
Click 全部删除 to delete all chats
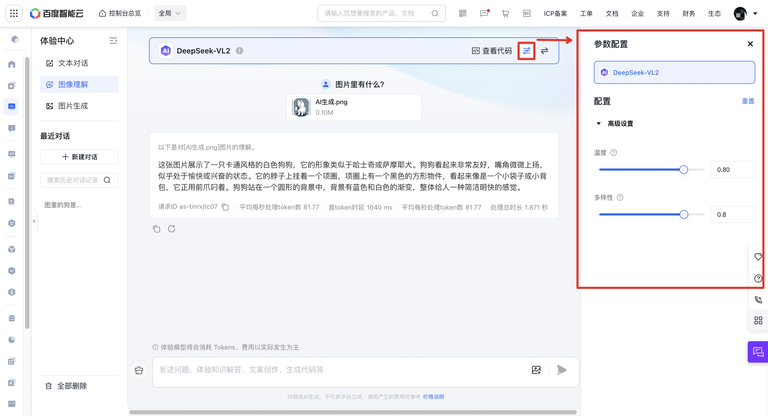point(66,386)
